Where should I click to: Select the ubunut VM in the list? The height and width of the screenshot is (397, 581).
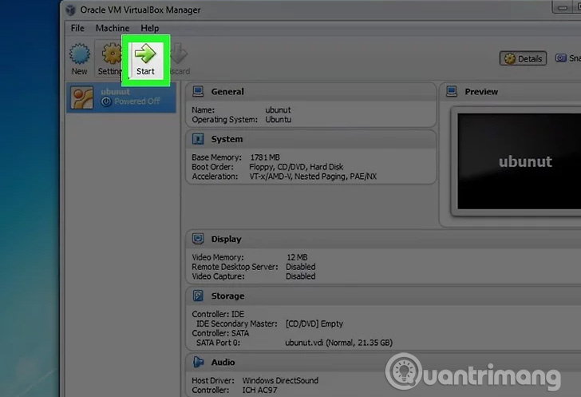coord(121,97)
